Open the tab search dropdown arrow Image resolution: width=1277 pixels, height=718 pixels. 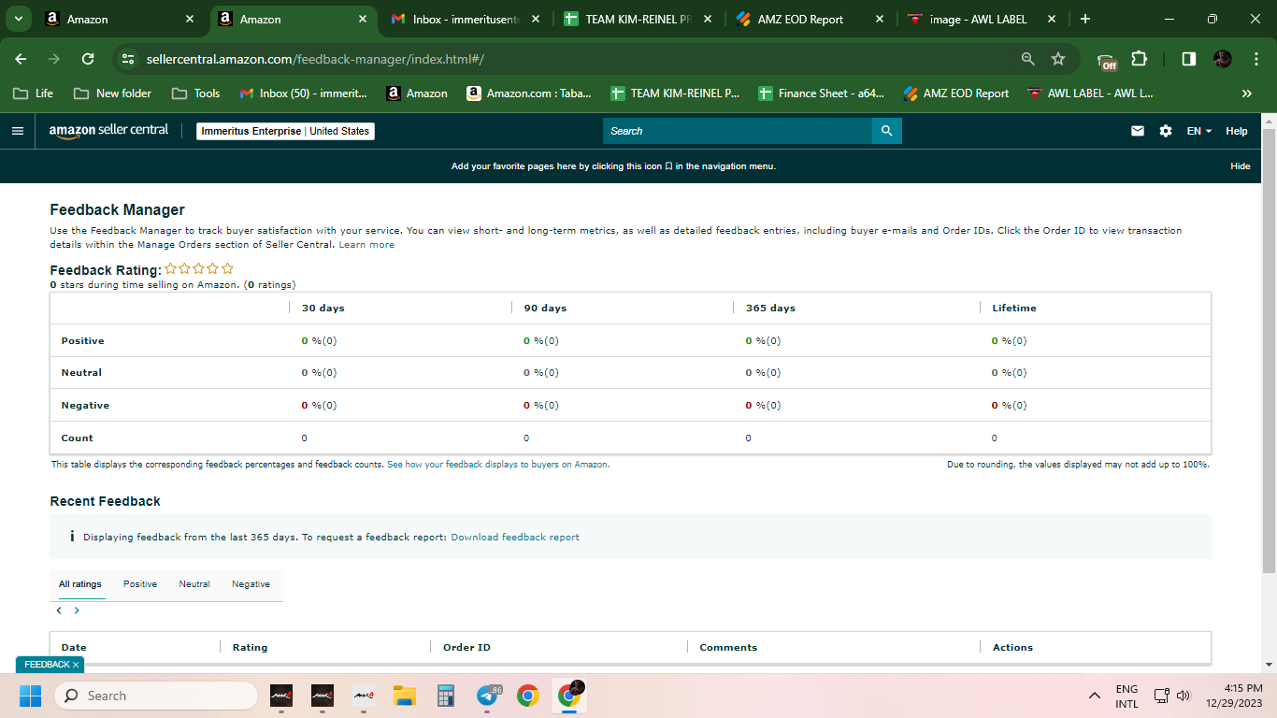pyautogui.click(x=18, y=19)
